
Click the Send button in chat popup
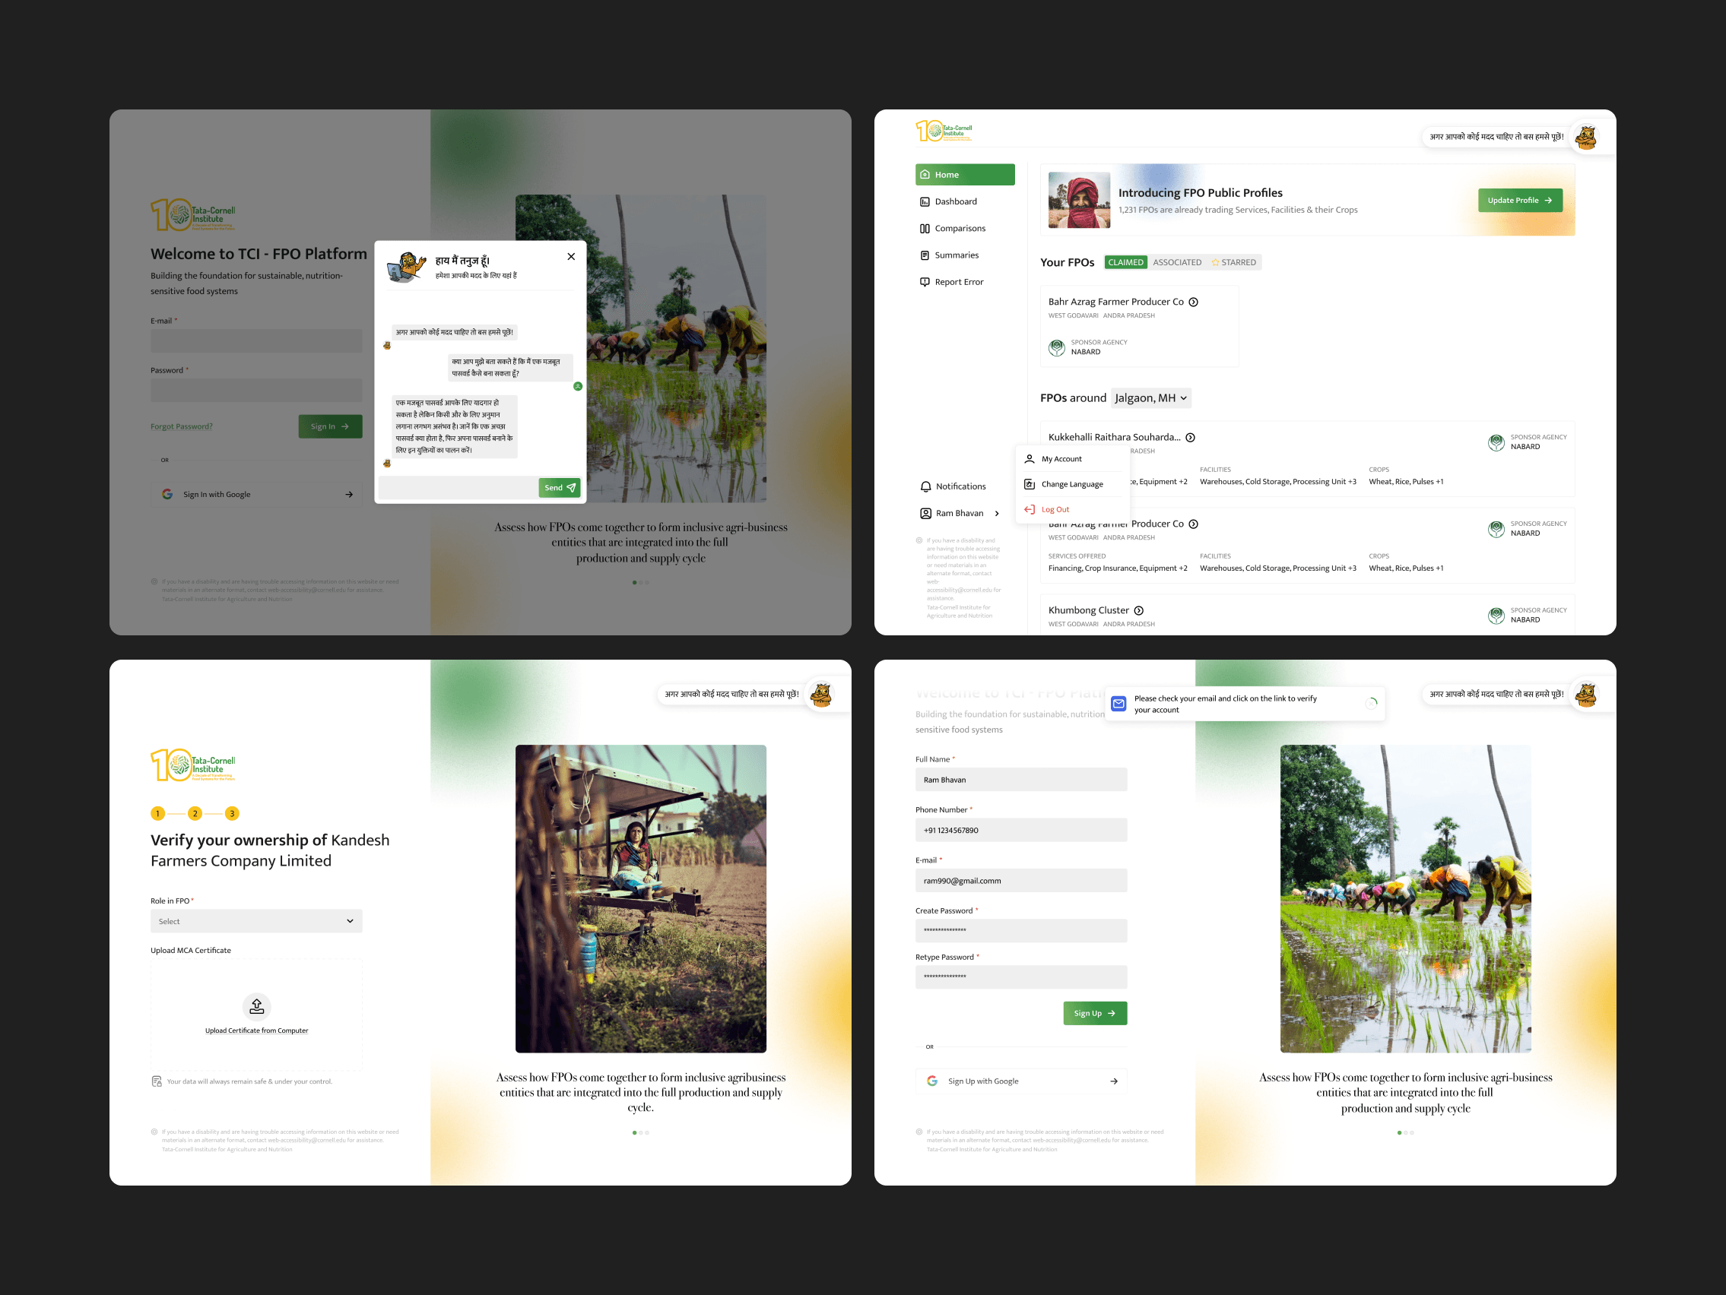tap(560, 488)
